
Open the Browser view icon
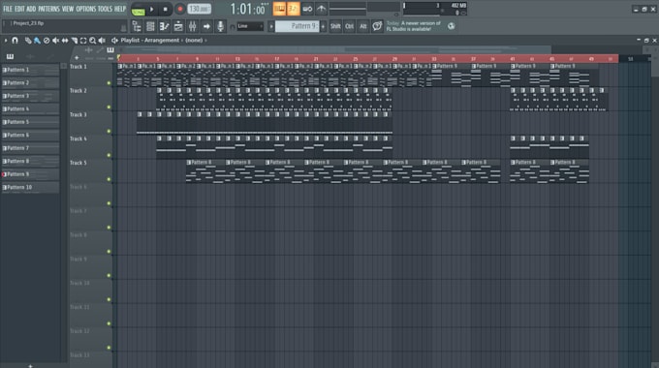[137, 26]
